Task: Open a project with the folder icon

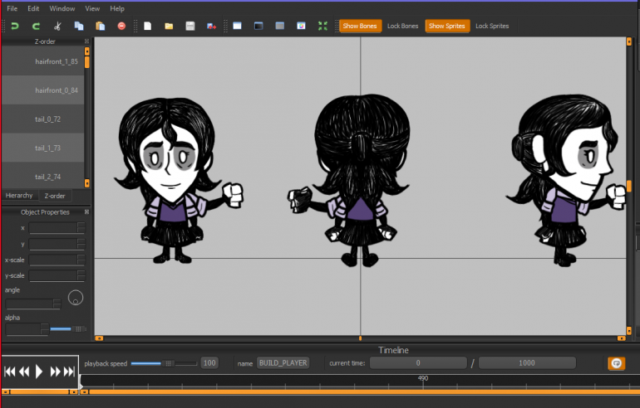Action: (x=169, y=27)
